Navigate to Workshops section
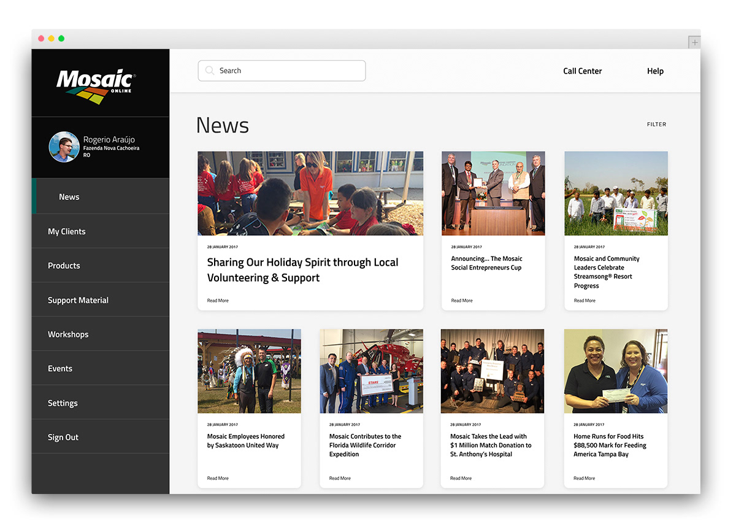This screenshot has height=529, width=736. point(101,334)
